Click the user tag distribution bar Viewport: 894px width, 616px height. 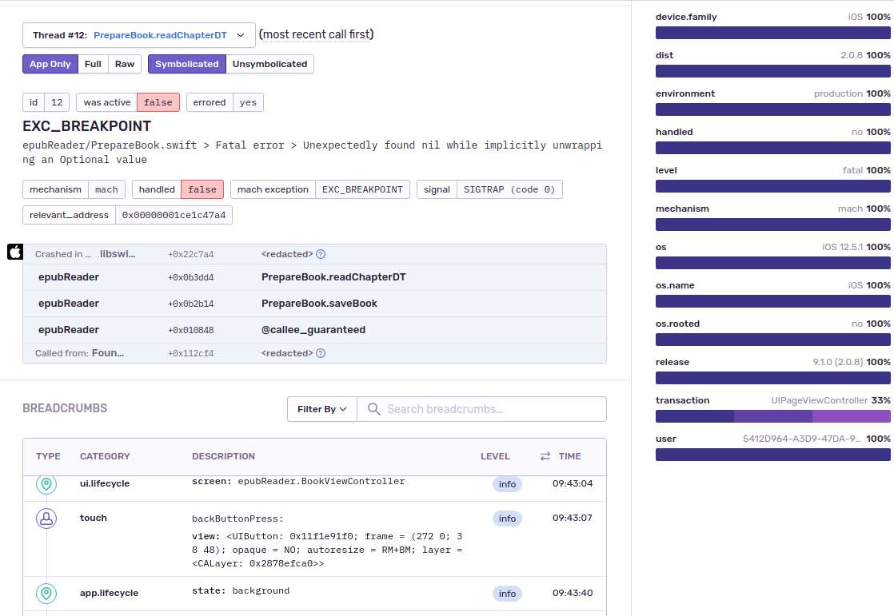point(773,455)
